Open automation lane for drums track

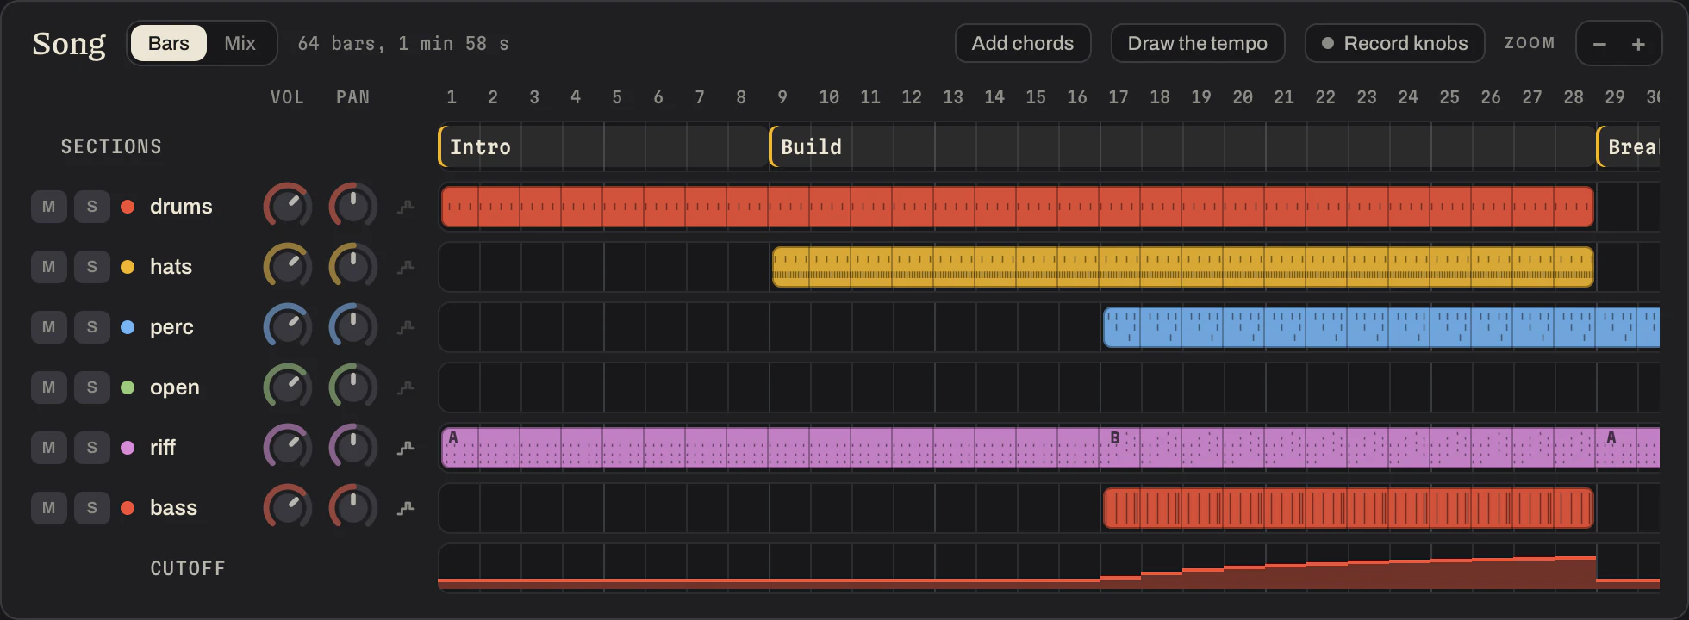[x=406, y=207]
